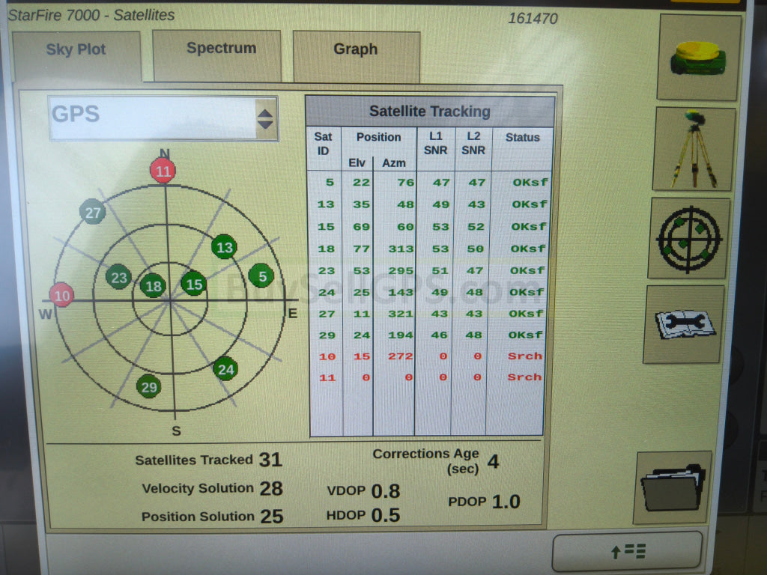Image resolution: width=767 pixels, height=575 pixels.
Task: Select satellite 13 marker on sky plot
Action: [224, 247]
